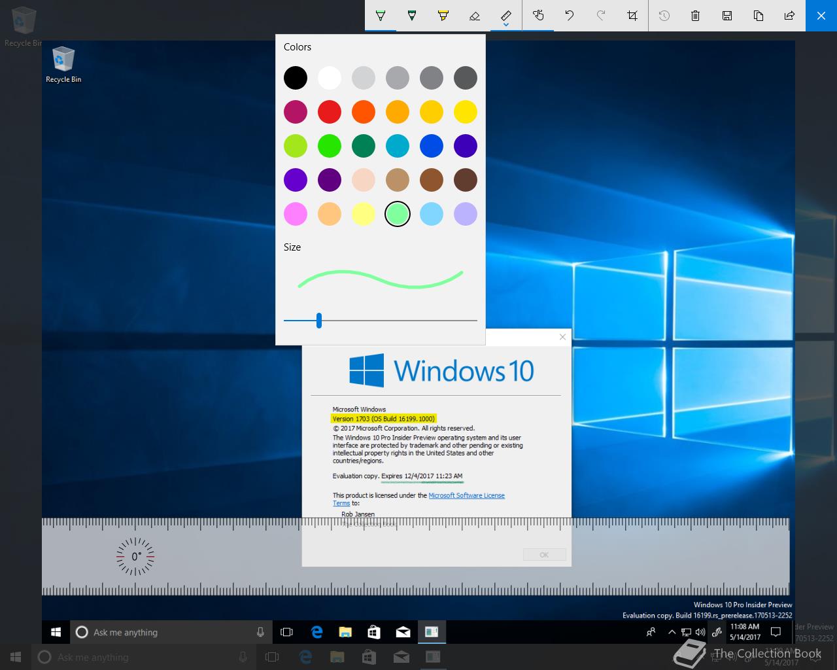837x670 pixels.
Task: Select the yellow highlighter tool
Action: (x=443, y=16)
